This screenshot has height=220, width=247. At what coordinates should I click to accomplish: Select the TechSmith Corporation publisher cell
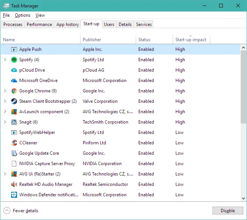pyautogui.click(x=105, y=122)
